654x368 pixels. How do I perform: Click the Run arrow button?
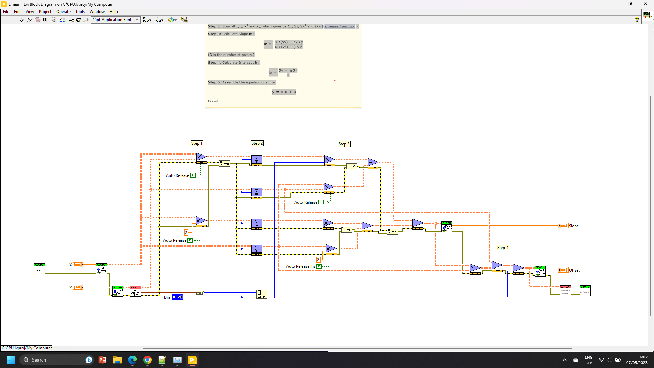coord(21,20)
